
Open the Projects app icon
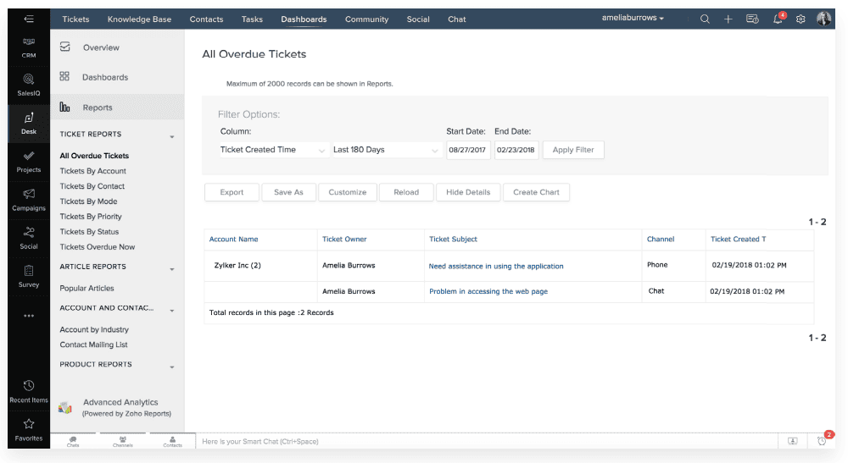tap(29, 162)
